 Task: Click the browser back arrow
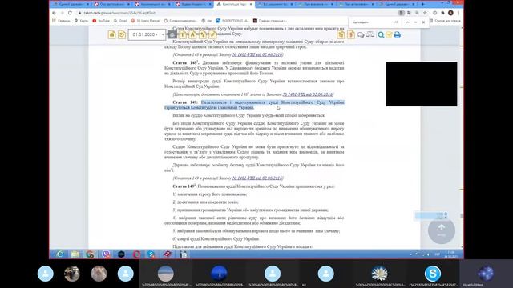(54, 13)
